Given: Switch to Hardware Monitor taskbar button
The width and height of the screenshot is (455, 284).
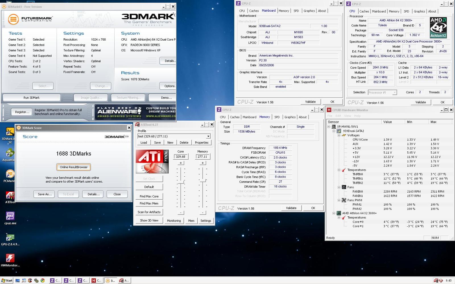Looking at the screenshot, I should point(97,281).
